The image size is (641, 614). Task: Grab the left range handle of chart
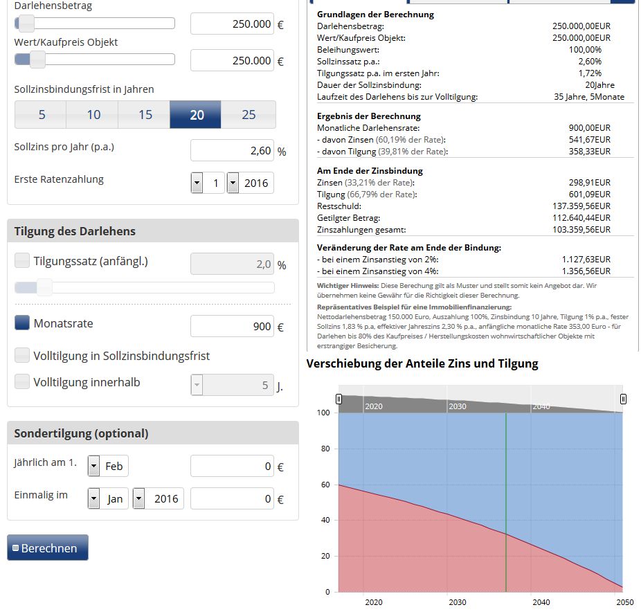pos(338,399)
